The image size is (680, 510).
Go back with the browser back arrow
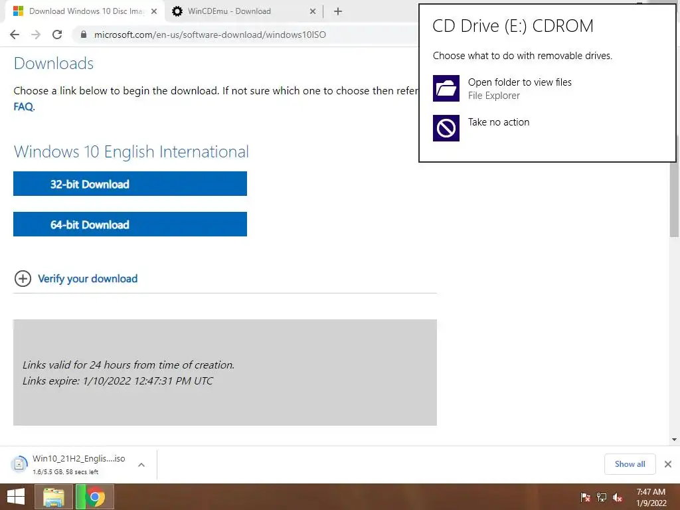click(x=15, y=35)
